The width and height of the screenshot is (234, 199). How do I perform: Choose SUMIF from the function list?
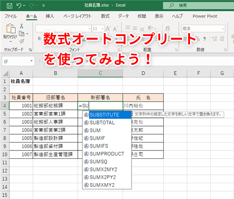[107, 138]
